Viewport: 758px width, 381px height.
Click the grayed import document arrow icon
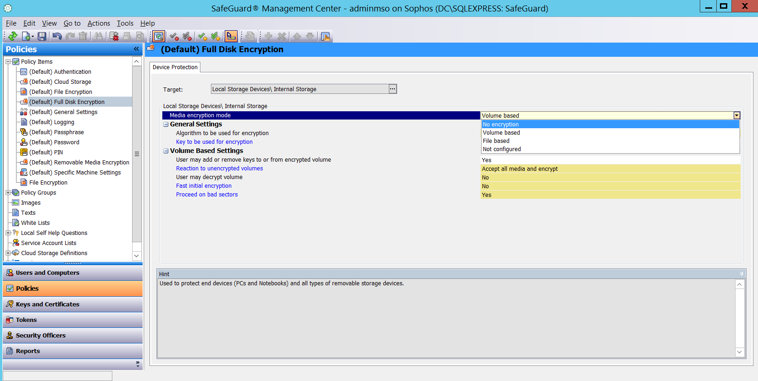250,36
